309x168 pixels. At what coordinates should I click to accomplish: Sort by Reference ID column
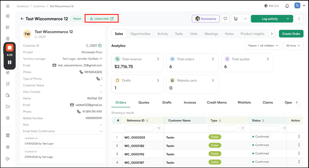147,120
